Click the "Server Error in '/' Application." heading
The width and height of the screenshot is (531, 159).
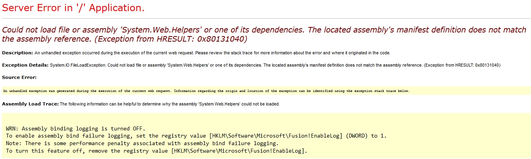coord(73,8)
